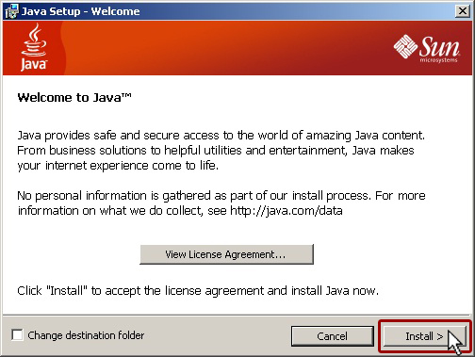The image size is (475, 357).
Task: Close the Java Setup dialog
Action: tap(463, 11)
